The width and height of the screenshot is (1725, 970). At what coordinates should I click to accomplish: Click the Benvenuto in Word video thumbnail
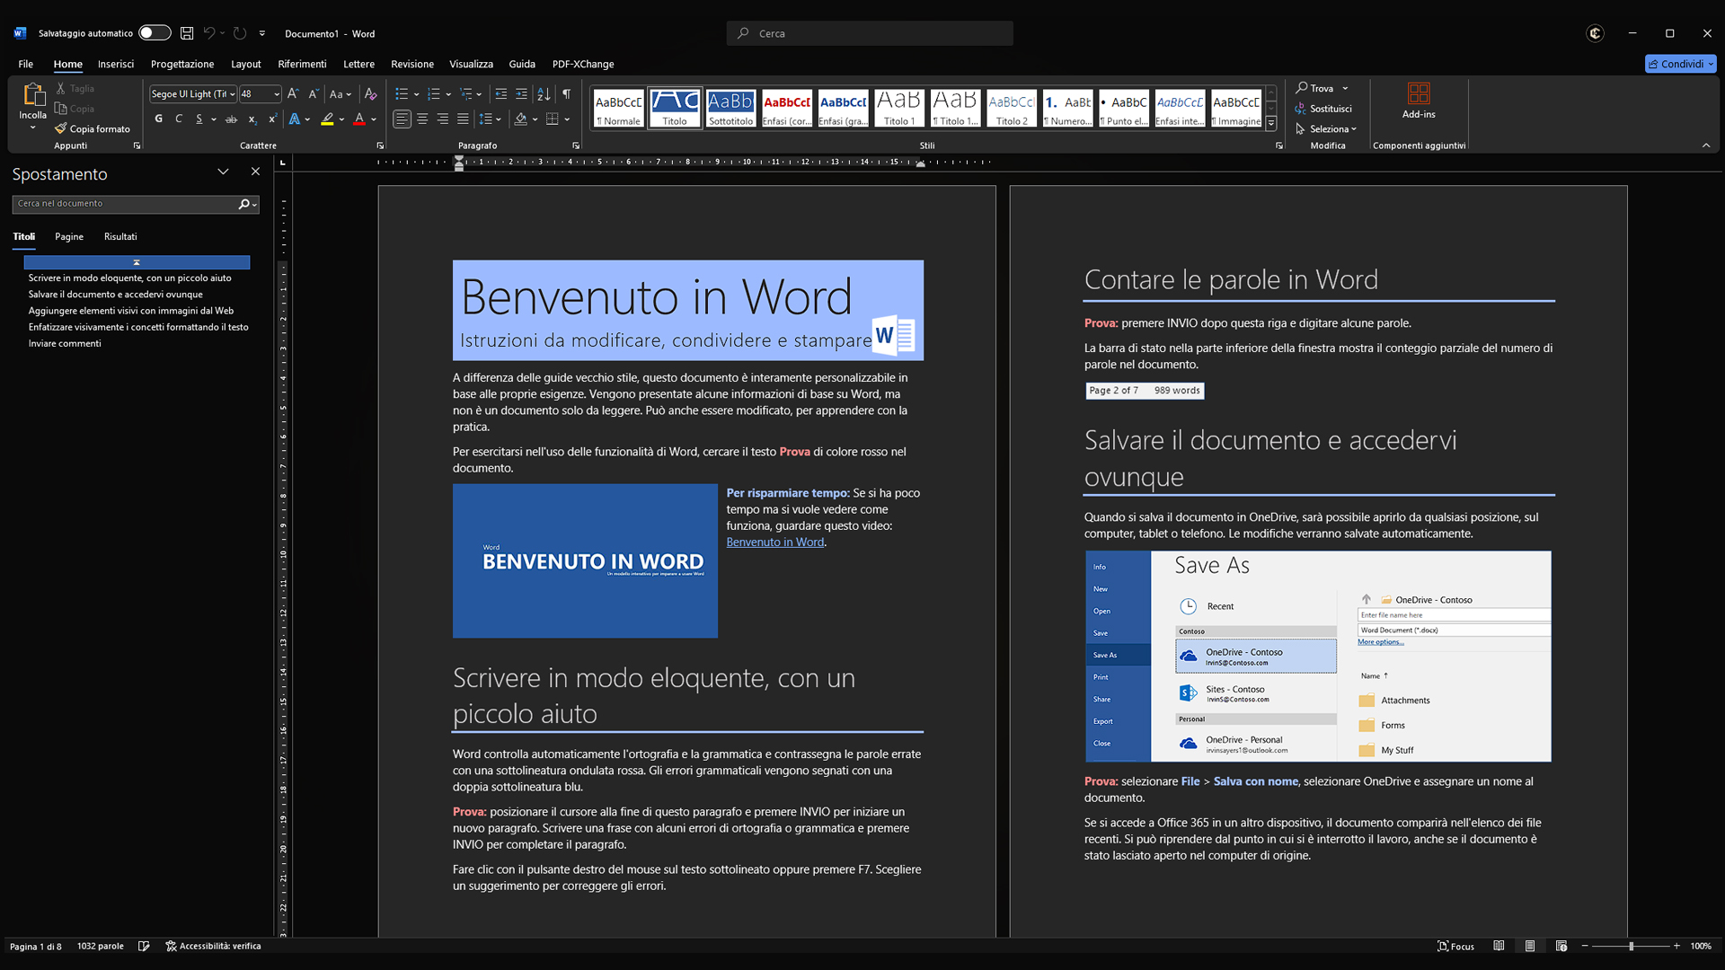click(585, 561)
